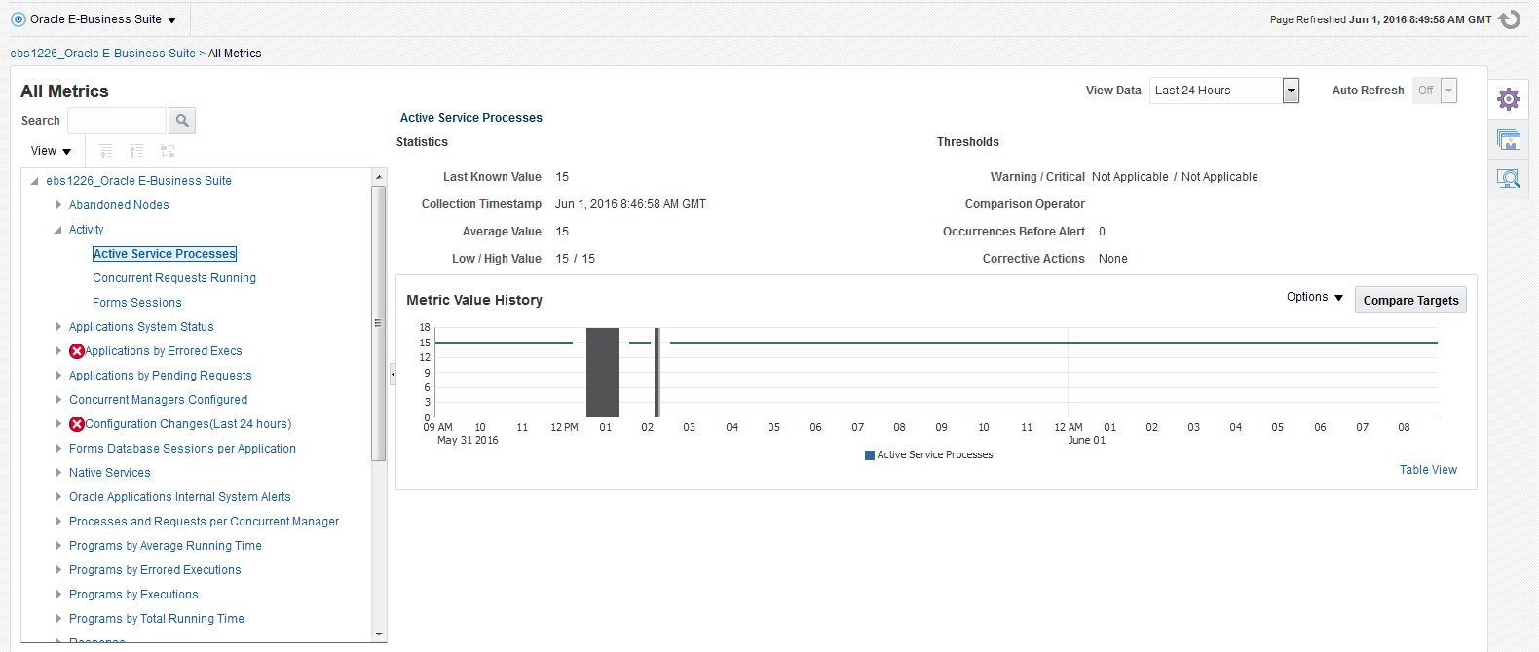Viewport: 1539px width, 652px height.
Task: Expand the Programs by Executions node
Action: (58, 595)
